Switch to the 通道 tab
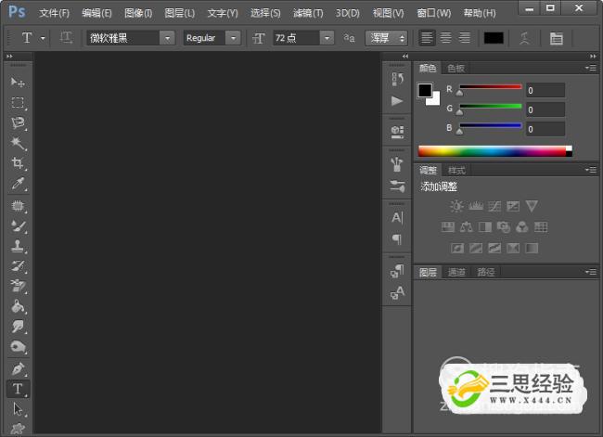 pos(456,272)
